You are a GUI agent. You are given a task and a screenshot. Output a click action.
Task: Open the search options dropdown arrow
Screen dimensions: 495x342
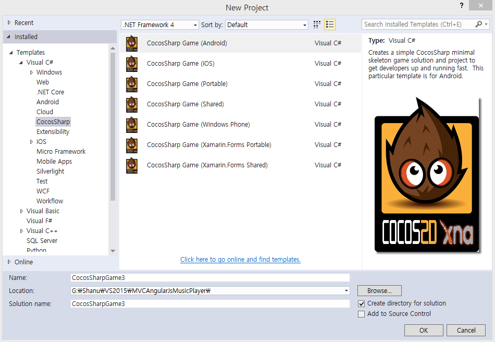tap(486, 25)
